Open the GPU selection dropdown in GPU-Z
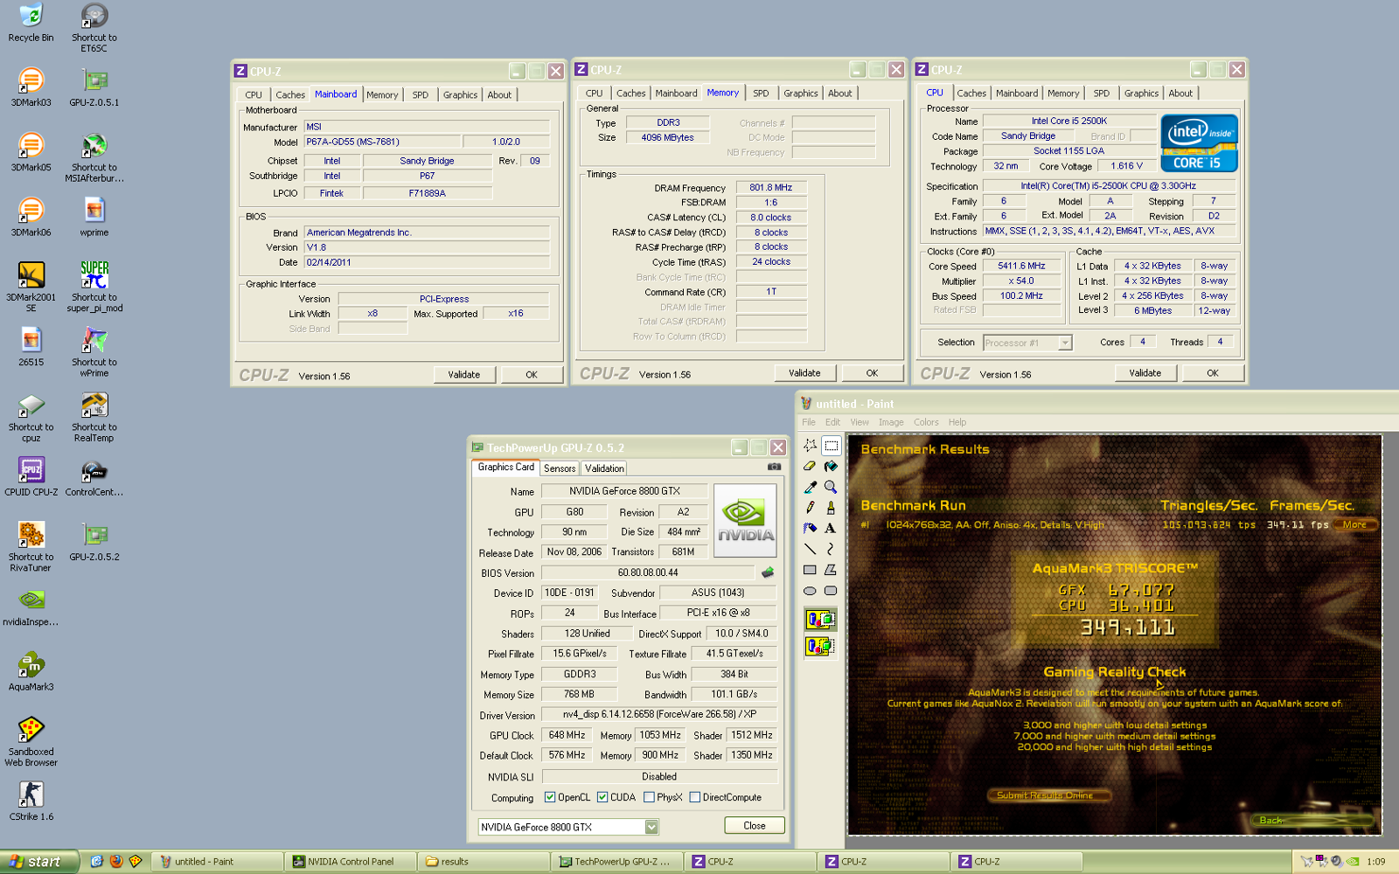This screenshot has height=874, width=1399. click(651, 827)
